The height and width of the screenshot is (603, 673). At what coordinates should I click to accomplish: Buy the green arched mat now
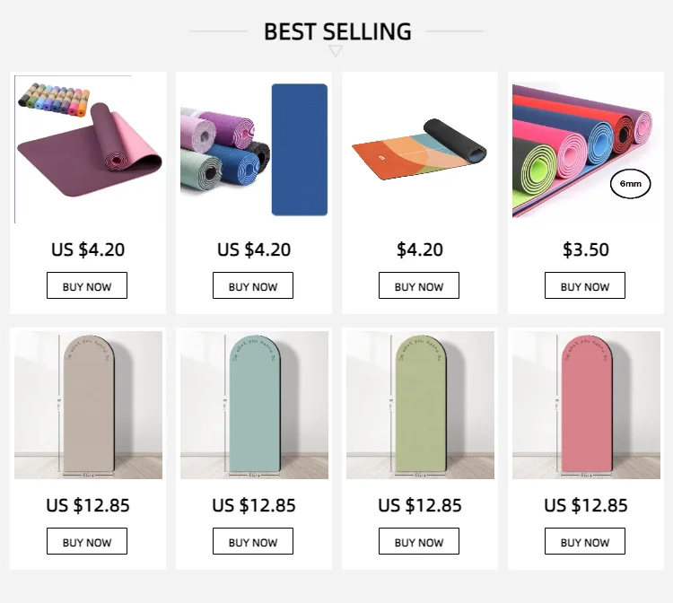pos(419,542)
